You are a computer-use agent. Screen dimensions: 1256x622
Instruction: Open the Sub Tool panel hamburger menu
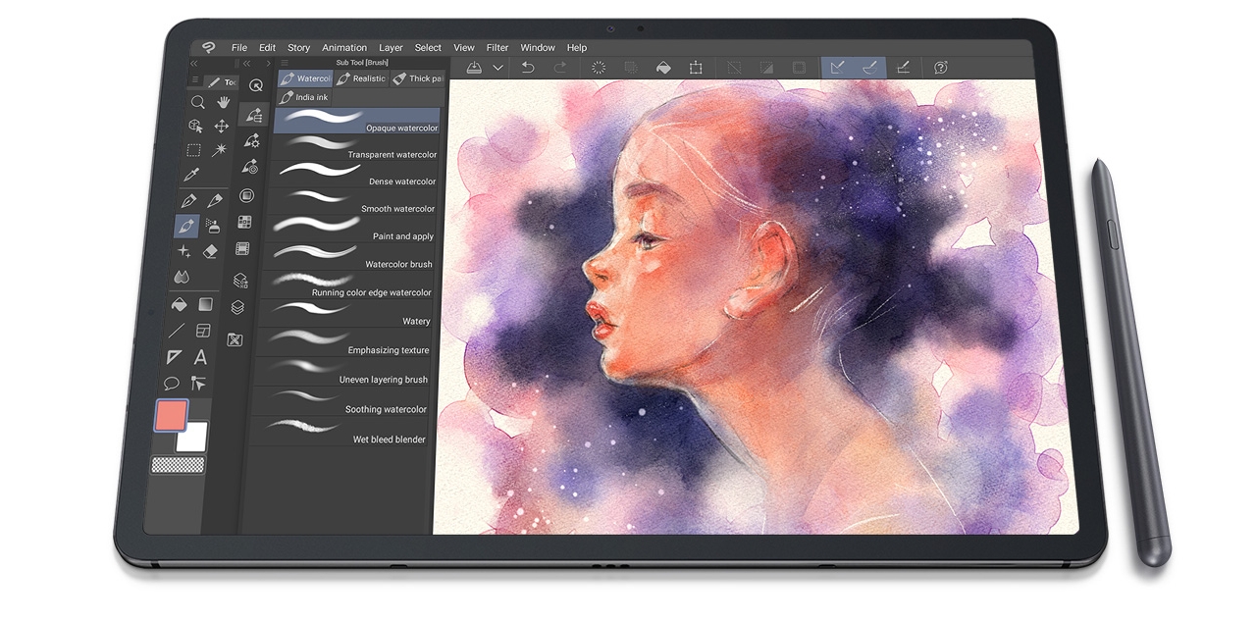click(x=285, y=63)
